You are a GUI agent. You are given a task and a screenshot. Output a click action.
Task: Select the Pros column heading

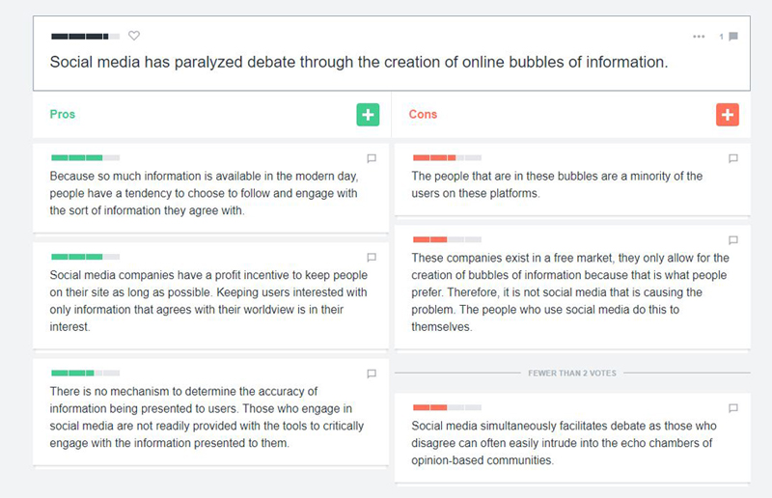63,114
